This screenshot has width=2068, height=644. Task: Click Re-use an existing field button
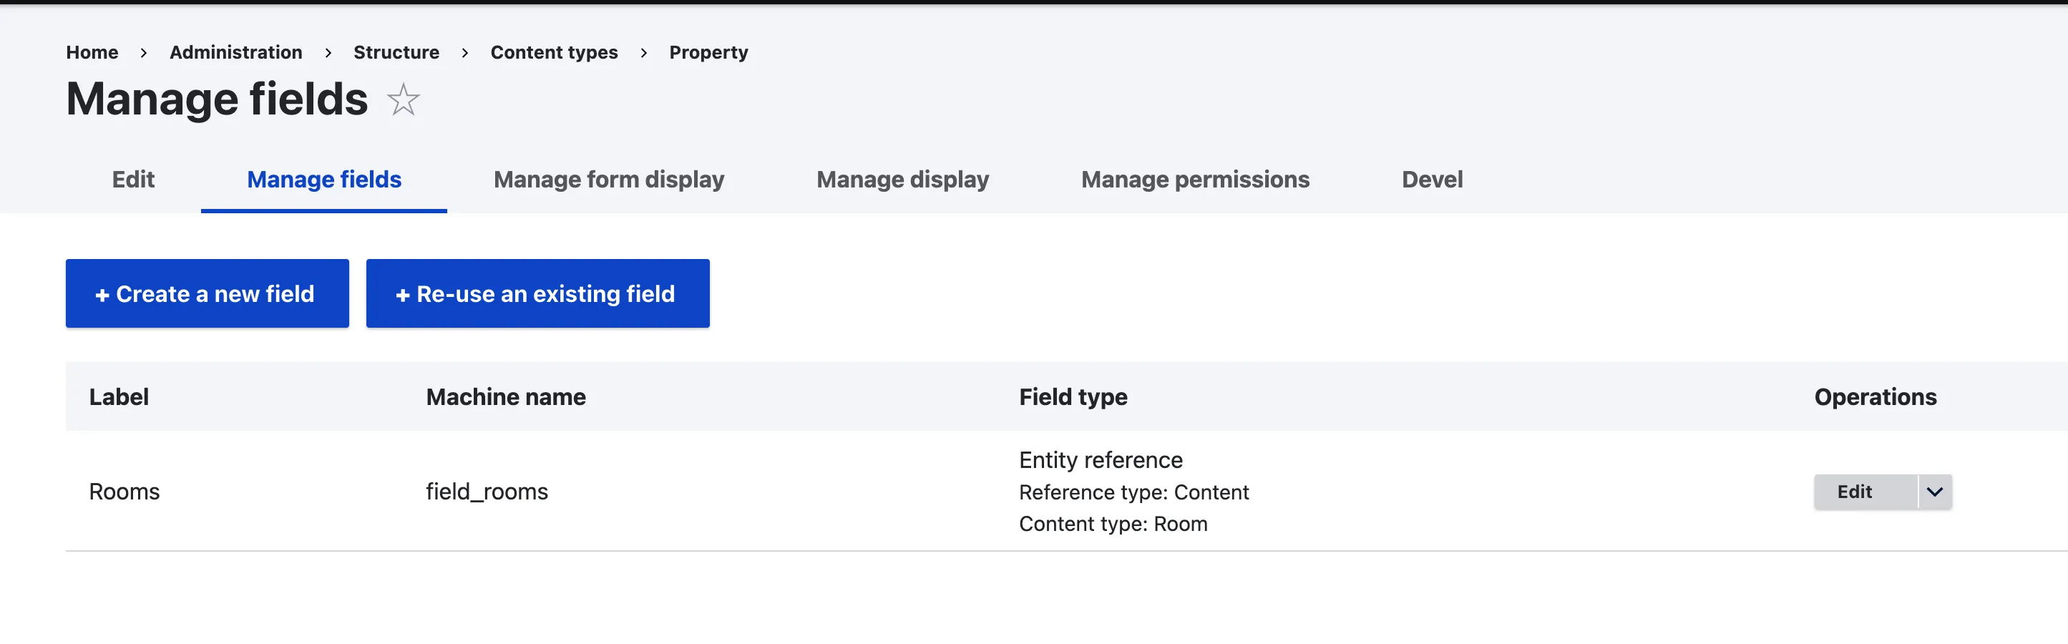537,294
